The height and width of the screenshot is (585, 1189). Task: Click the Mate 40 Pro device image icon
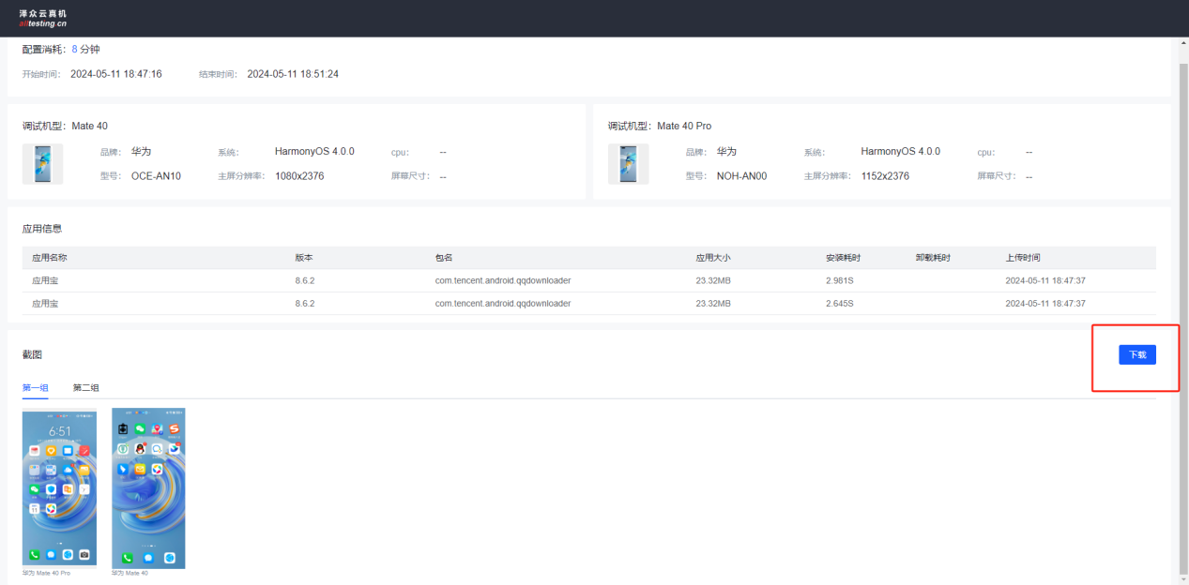628,163
